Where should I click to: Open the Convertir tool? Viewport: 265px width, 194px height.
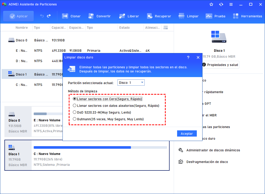click(99, 16)
